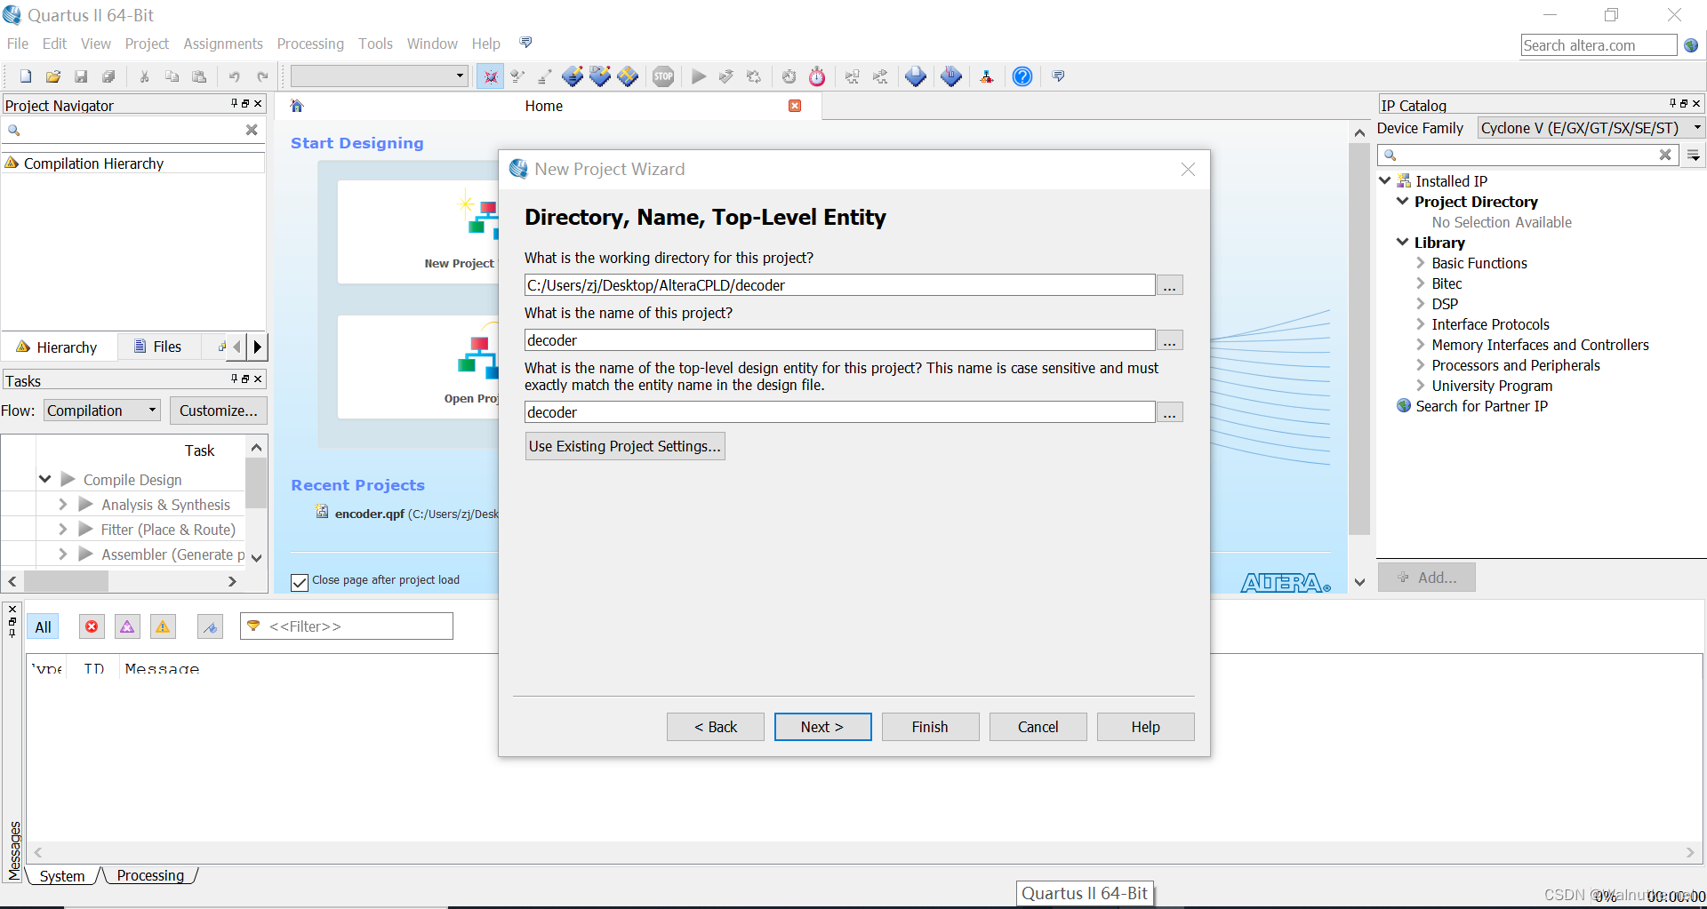
Task: Click the Save All toolbar icon
Action: [108, 76]
